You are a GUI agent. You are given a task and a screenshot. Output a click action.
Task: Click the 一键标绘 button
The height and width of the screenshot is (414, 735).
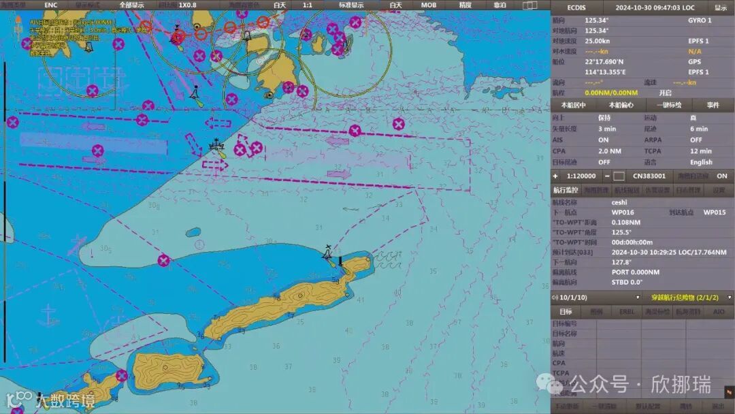click(669, 105)
